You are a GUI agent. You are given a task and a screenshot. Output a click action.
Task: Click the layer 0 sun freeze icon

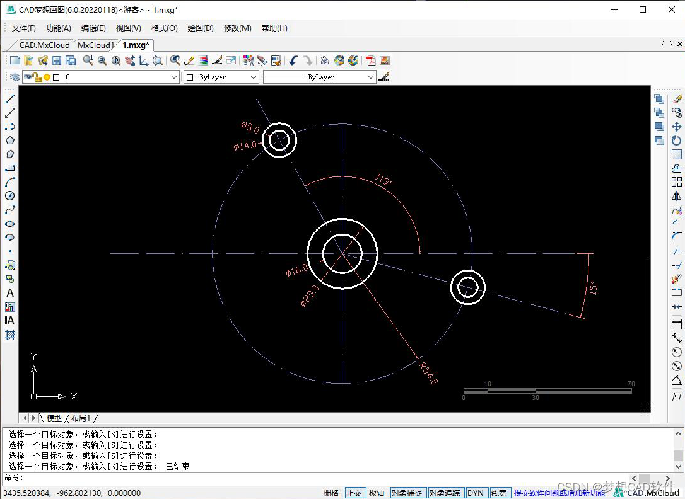(x=47, y=77)
